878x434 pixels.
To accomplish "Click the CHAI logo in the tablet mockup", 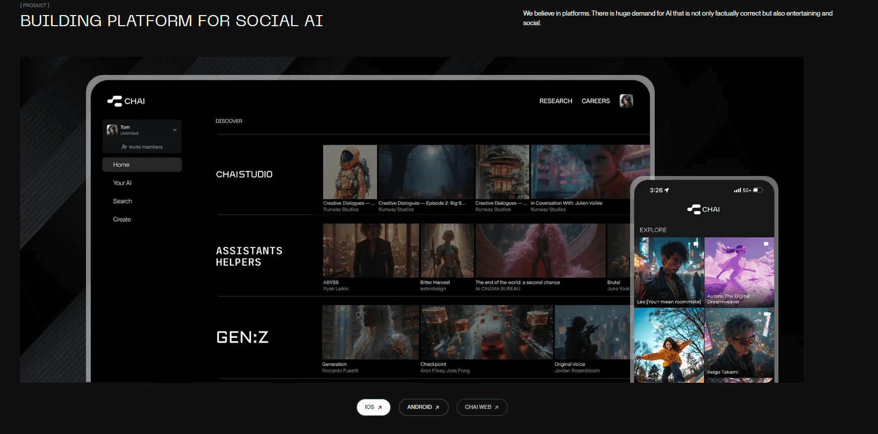I will (126, 101).
